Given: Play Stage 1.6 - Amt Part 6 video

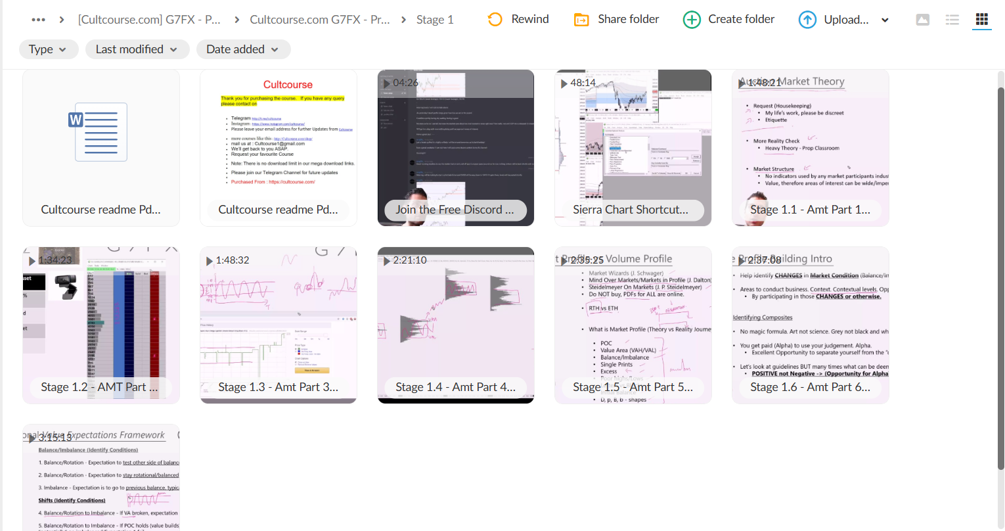Looking at the screenshot, I should point(811,325).
